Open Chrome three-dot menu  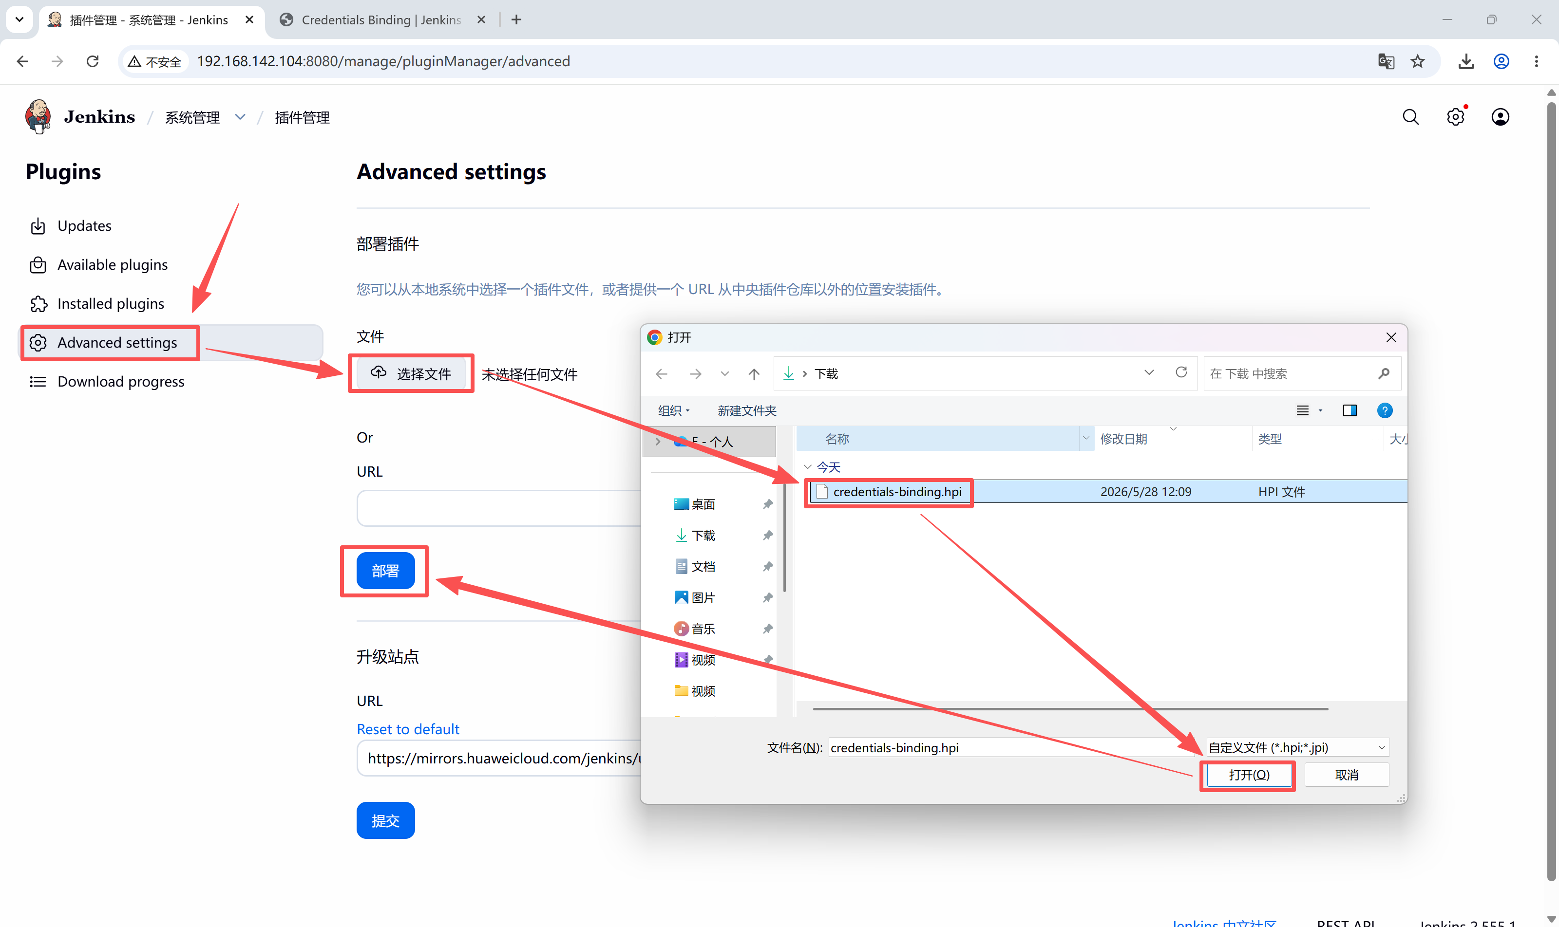coord(1536,61)
